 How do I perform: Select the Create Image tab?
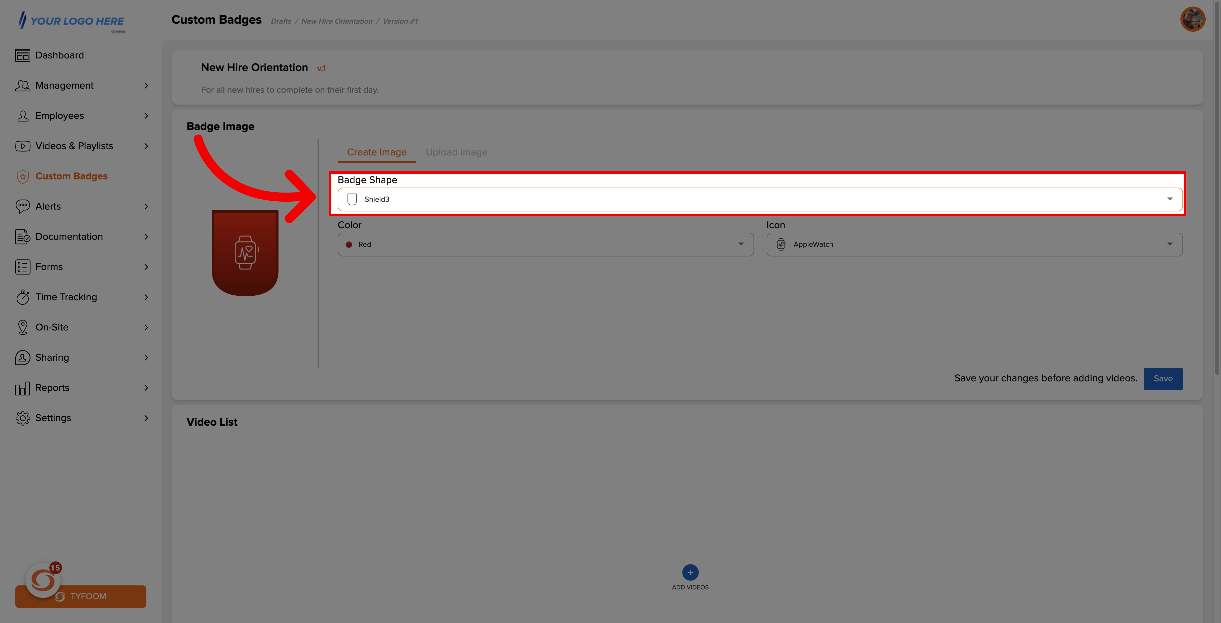coord(376,152)
